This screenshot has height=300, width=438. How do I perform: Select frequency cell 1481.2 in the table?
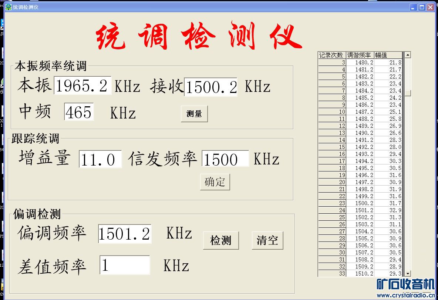pyautogui.click(x=360, y=69)
